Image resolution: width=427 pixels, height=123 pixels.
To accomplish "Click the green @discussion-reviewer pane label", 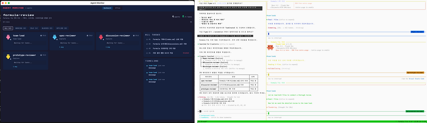I will click(415, 111).
